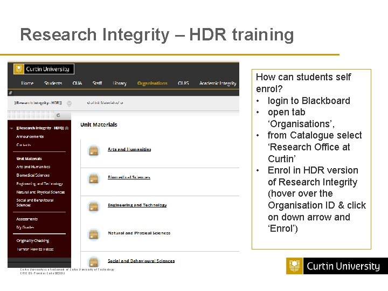Select the Library tab
388x291 pixels.
tap(120, 83)
